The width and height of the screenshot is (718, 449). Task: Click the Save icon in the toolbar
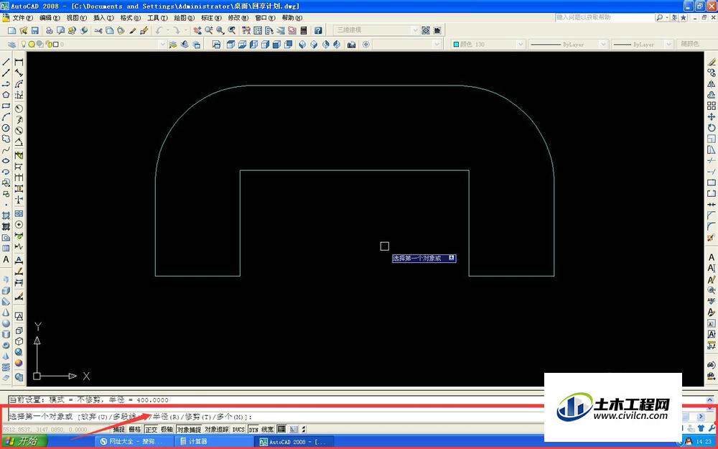point(34,30)
